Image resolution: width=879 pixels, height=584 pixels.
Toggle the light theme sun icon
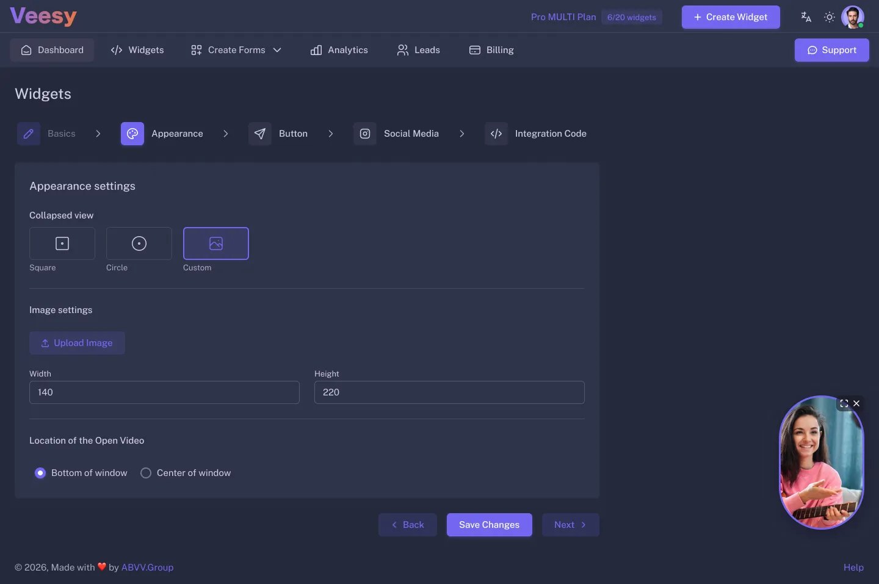(x=829, y=17)
